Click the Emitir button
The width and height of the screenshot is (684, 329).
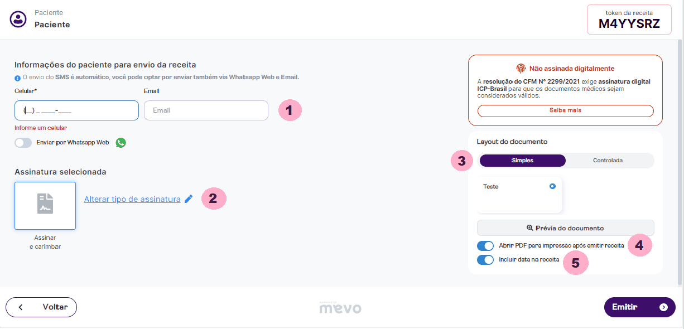[x=639, y=307]
